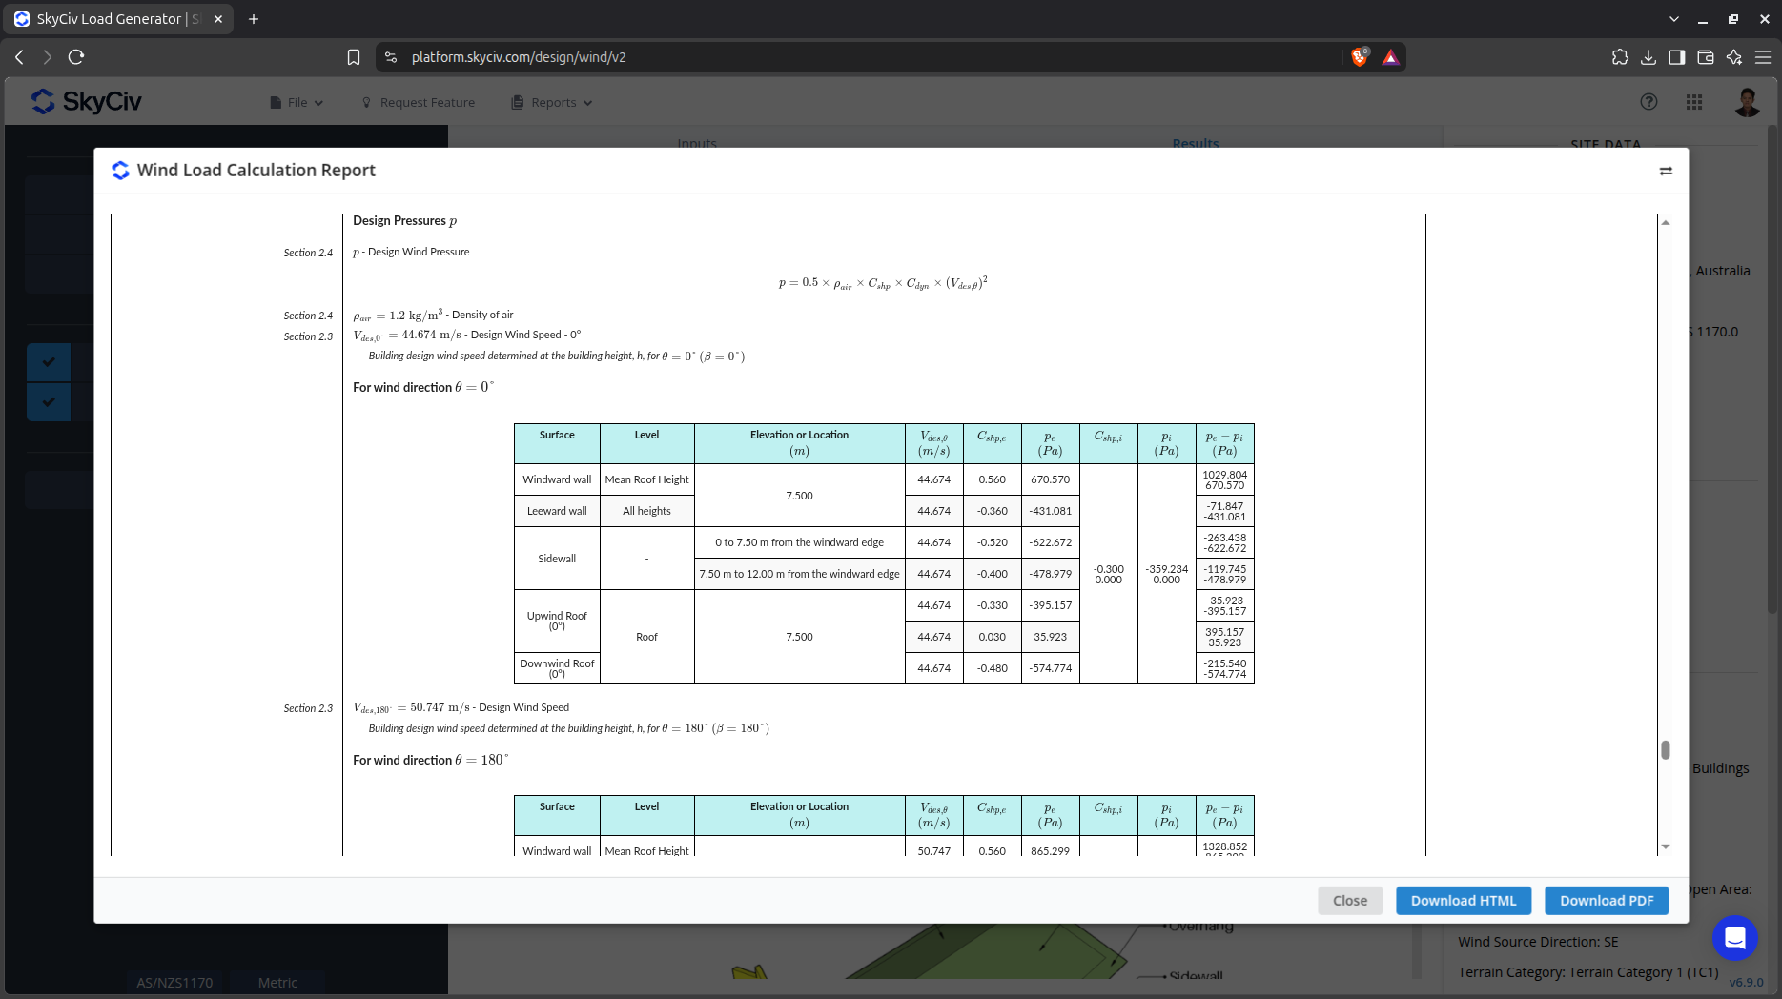Click the report scrollbar thumb
This screenshot has width=1782, height=999.
pos(1666,750)
